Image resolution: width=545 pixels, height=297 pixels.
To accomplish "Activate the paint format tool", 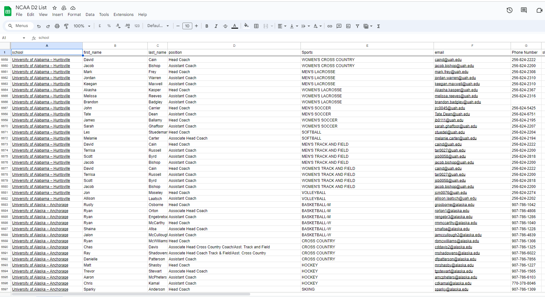I will coord(66,26).
